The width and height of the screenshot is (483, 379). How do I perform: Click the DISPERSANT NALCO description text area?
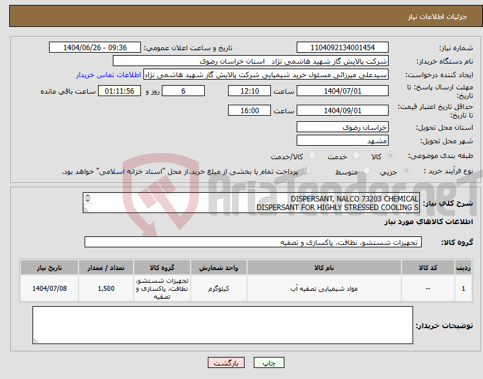[251, 203]
